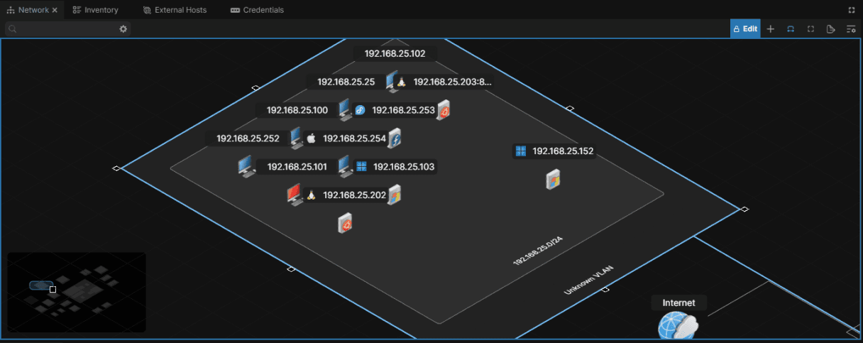The image size is (863, 343).
Task: Click the Fedora logo beside 192.168.25.253
Action: point(360,111)
